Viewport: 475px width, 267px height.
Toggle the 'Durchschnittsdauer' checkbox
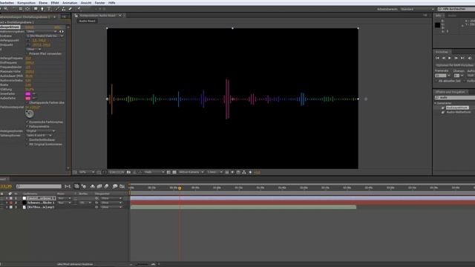(x=27, y=140)
